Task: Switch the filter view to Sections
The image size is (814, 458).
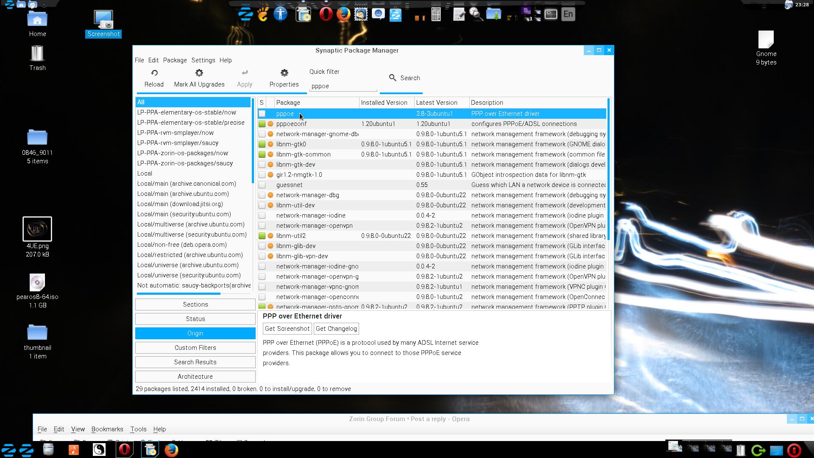Action: pos(195,304)
